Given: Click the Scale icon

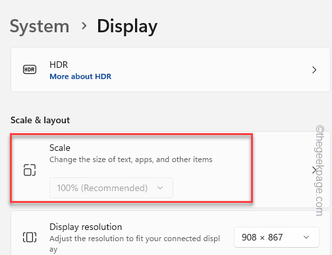Looking at the screenshot, I should pos(30,170).
